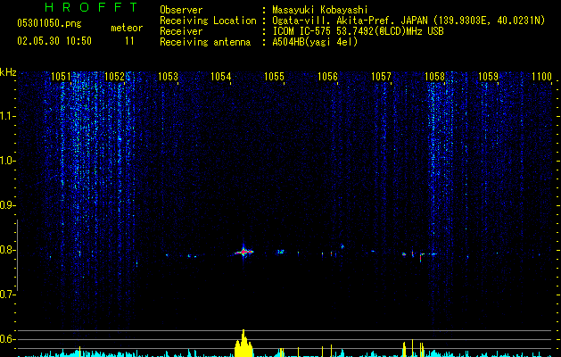This screenshot has height=357, width=561.
Task: Select the filename 05301050.png
Action: coord(49,23)
